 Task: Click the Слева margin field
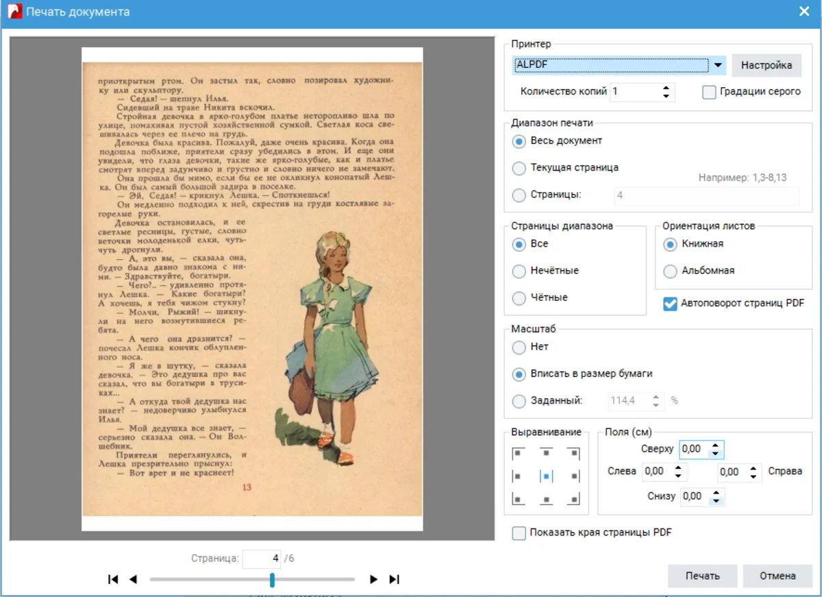click(657, 472)
